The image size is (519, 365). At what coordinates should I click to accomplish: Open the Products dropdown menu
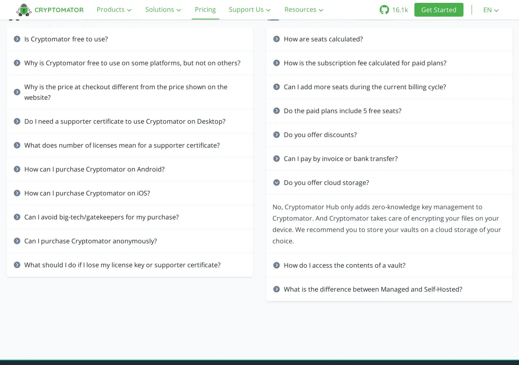[114, 10]
